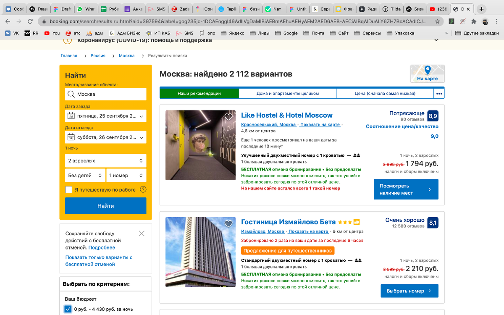The height and width of the screenshot is (315, 504).
Task: Switch to the Tilda browser tab
Action: (x=391, y=9)
